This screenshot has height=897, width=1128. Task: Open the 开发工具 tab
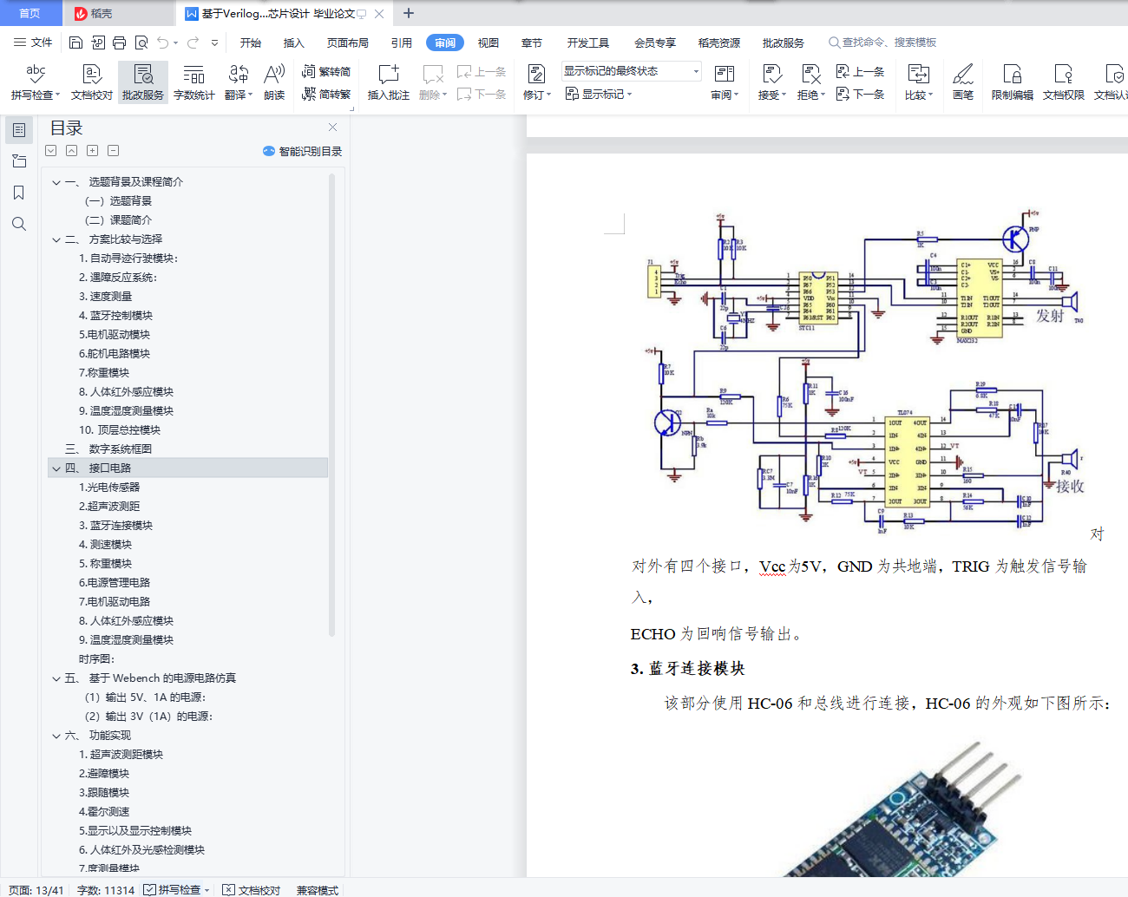[588, 43]
